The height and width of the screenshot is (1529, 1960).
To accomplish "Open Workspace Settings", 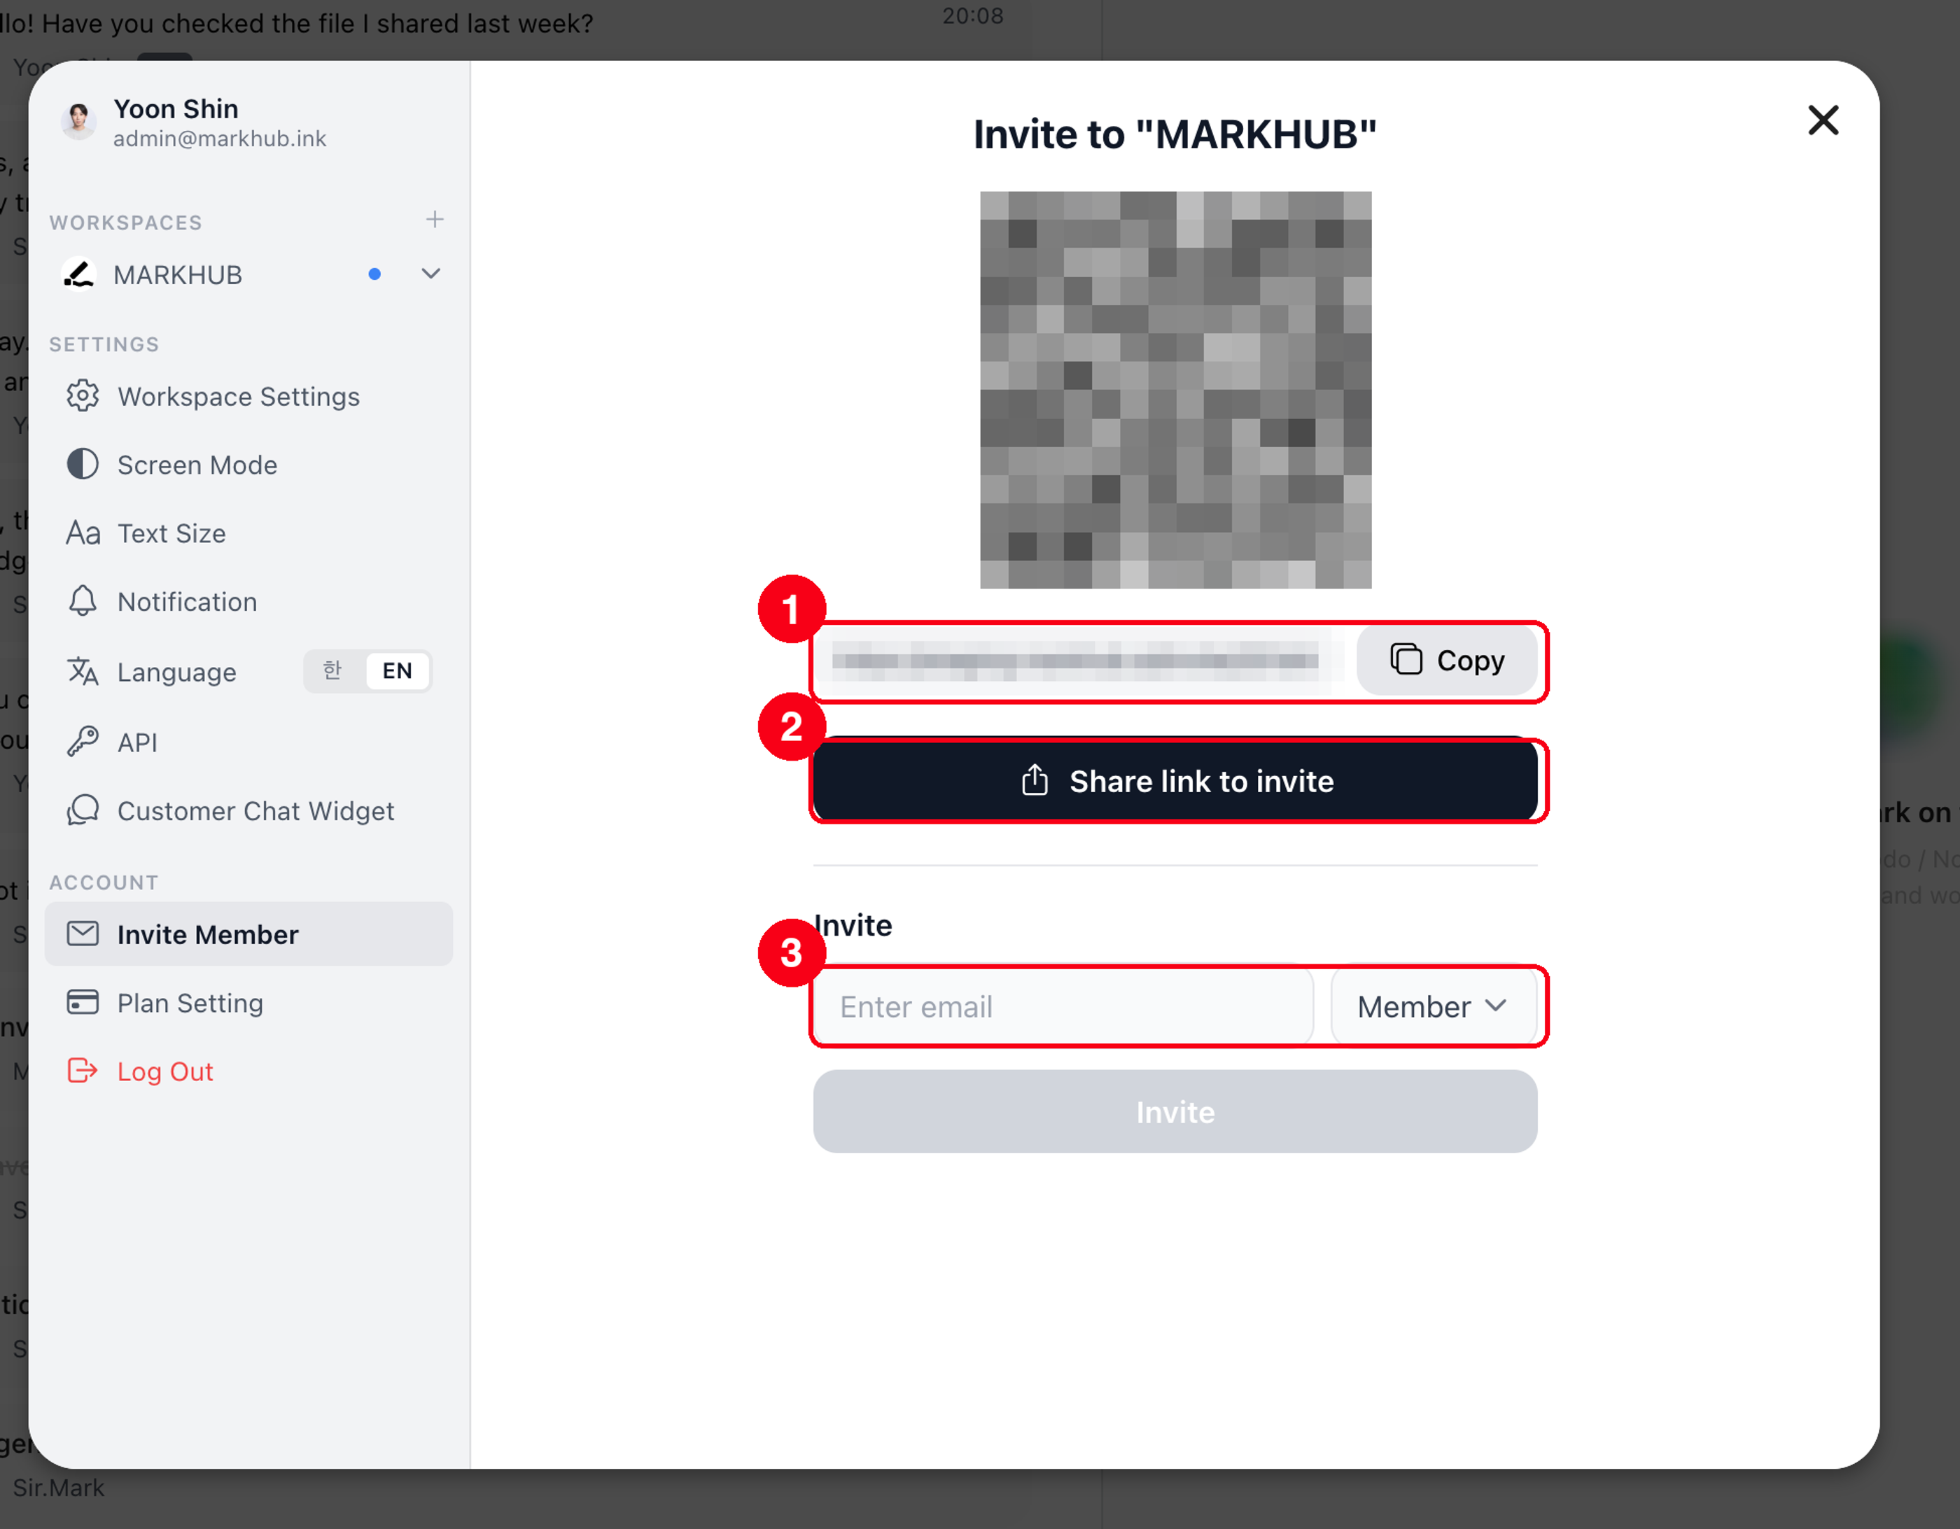I will 248,395.
